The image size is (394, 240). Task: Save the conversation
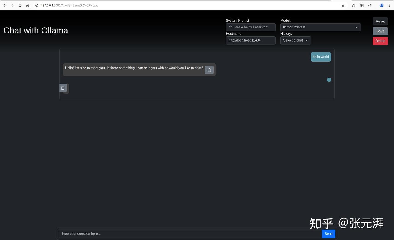(380, 31)
